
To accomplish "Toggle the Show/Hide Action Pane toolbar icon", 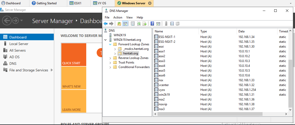I will [158, 24].
